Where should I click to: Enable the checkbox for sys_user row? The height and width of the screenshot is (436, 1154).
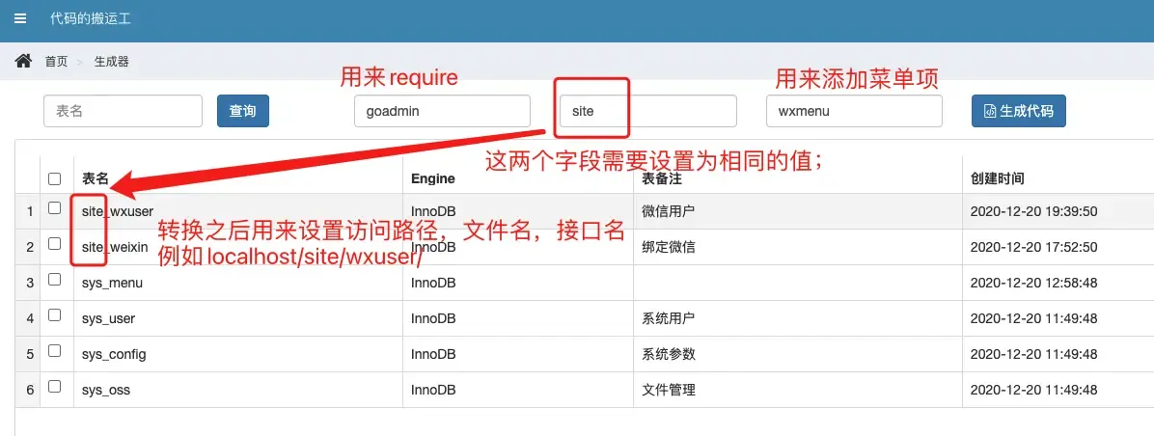point(55,316)
